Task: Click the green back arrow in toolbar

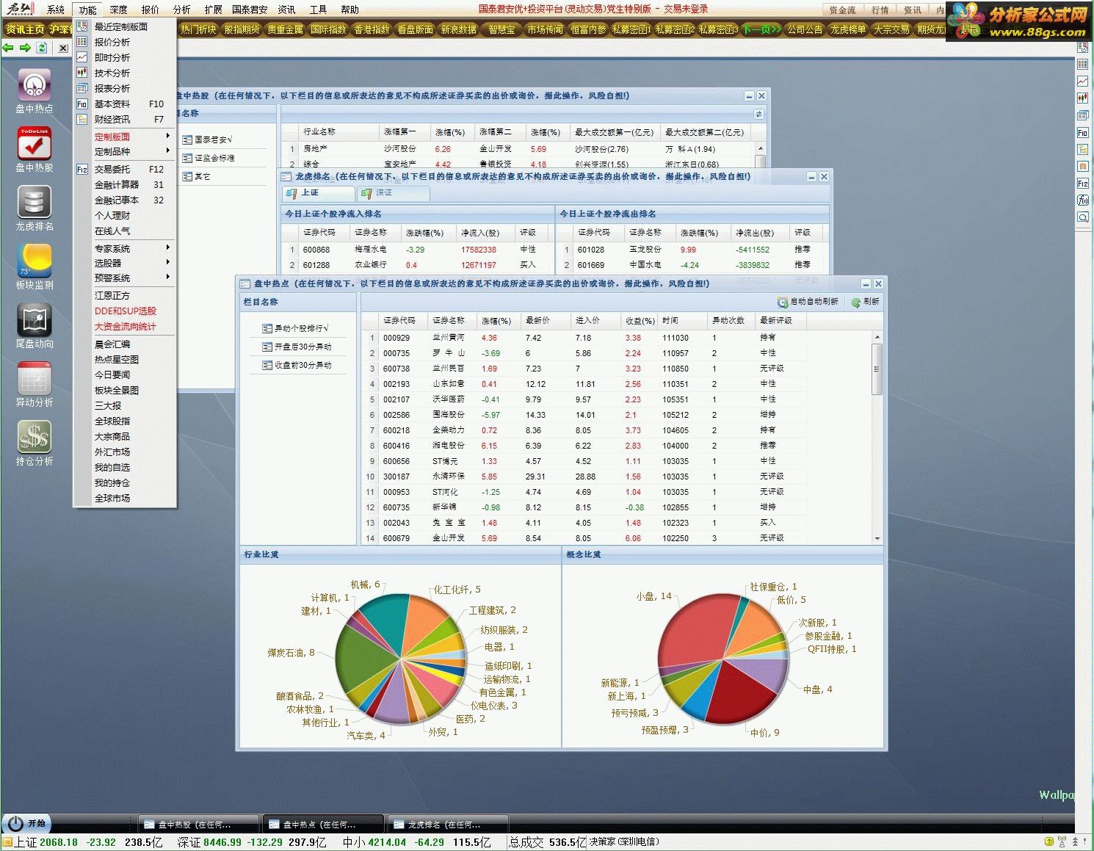Action: (8, 48)
